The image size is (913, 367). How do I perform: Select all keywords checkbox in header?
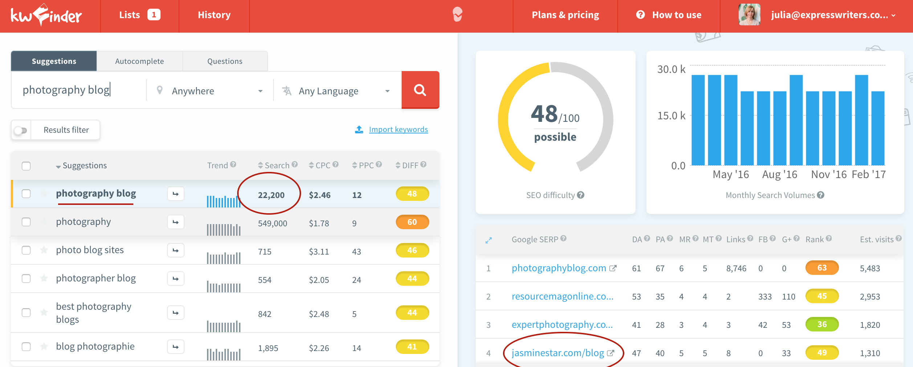click(26, 166)
